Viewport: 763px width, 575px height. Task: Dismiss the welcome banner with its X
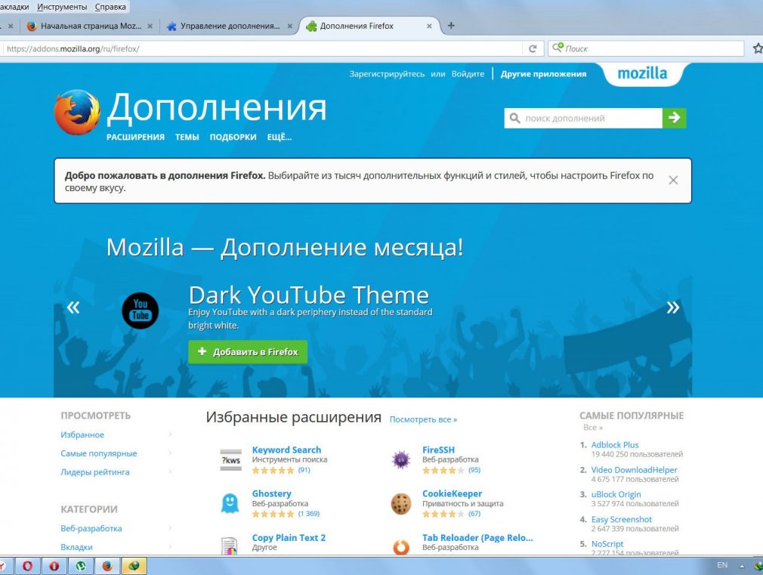point(673,180)
